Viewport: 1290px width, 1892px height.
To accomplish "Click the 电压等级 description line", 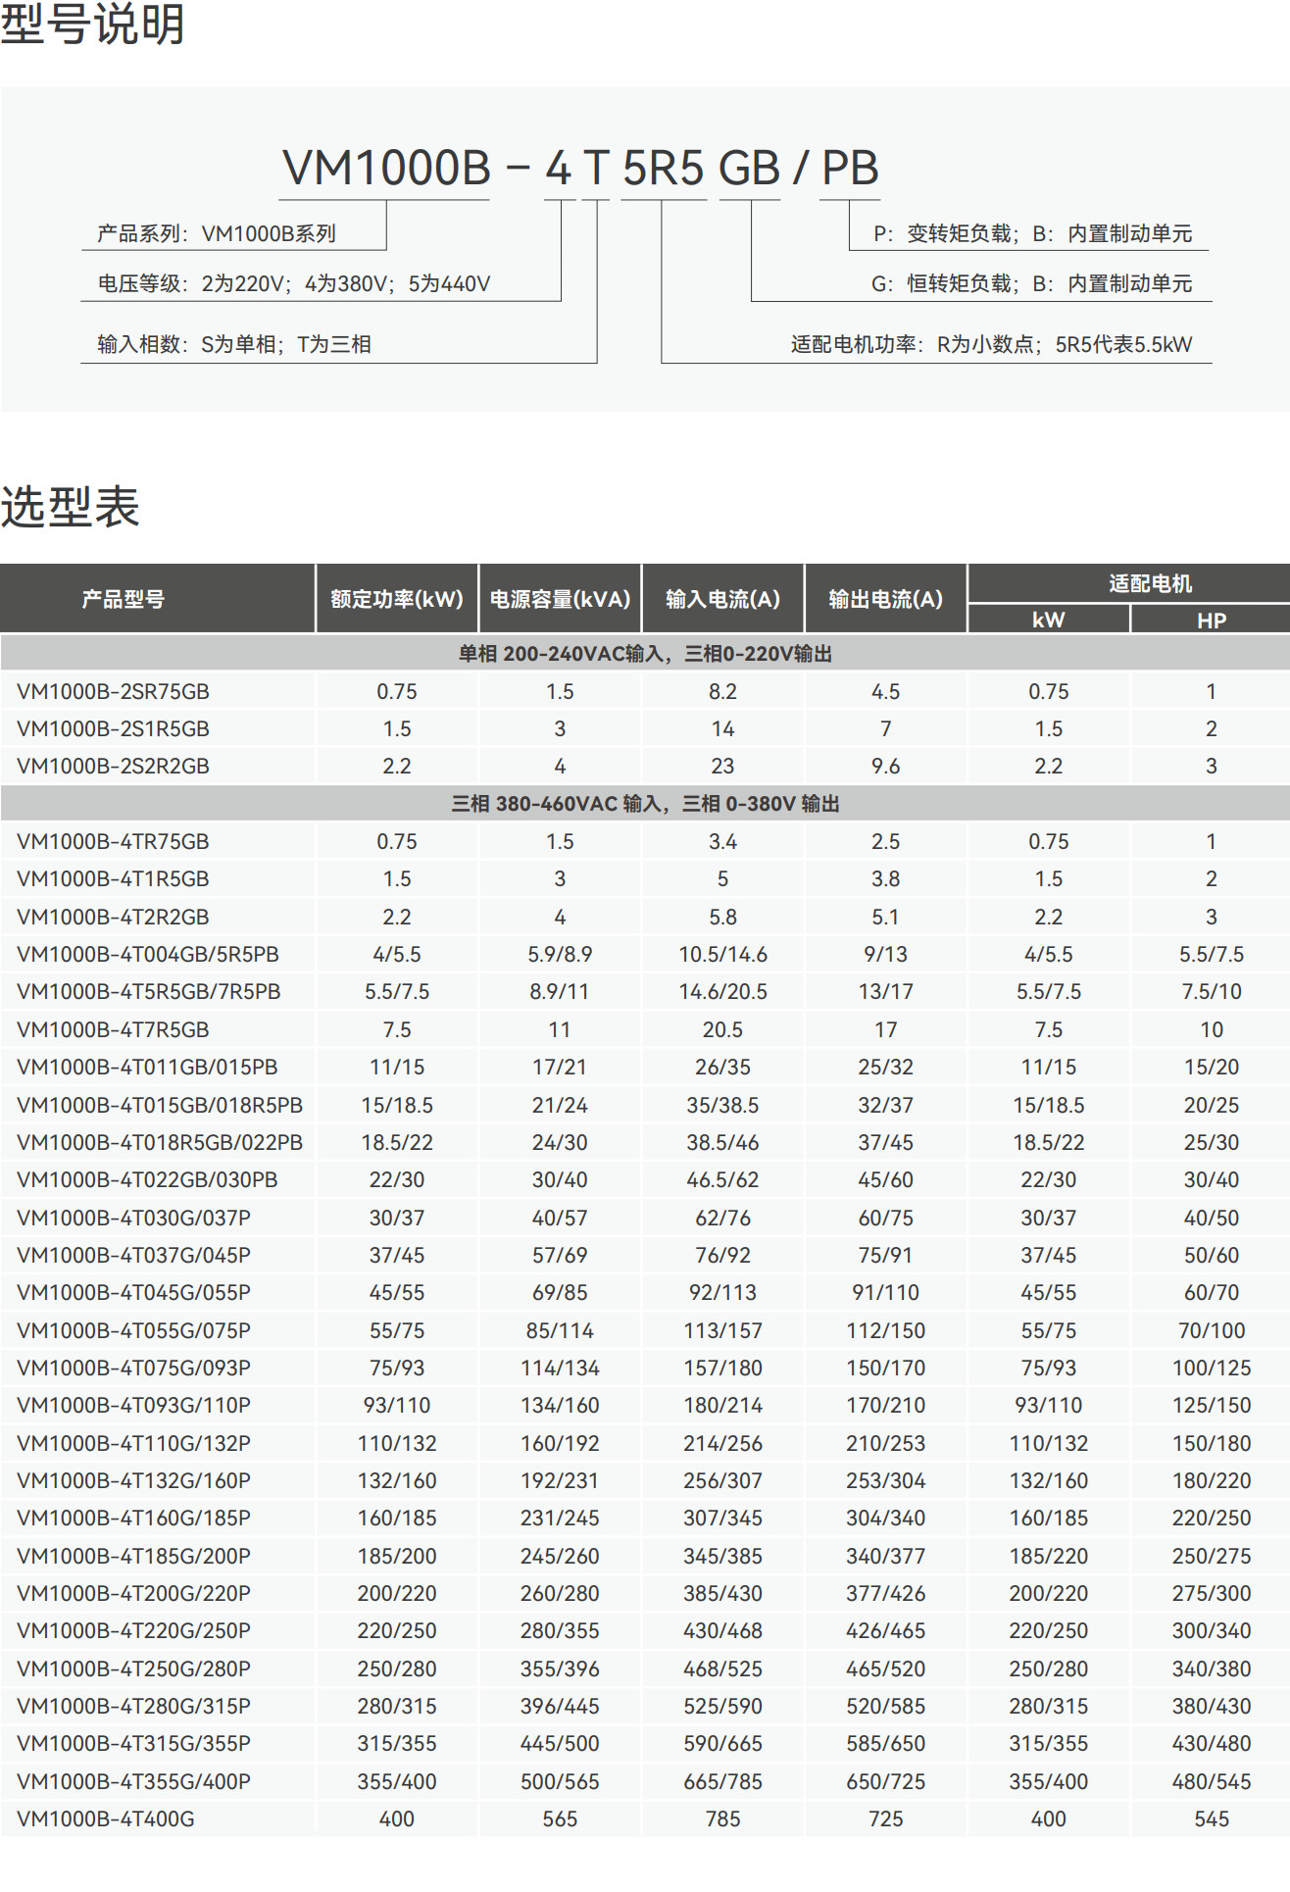I will point(293,283).
